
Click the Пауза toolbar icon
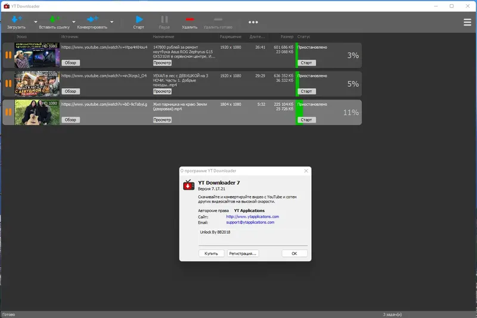(x=165, y=20)
